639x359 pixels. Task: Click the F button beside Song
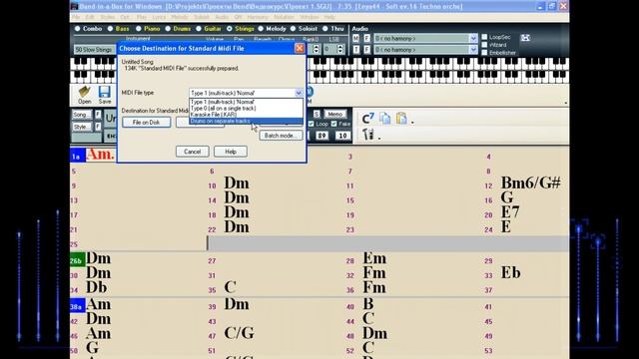click(98, 115)
